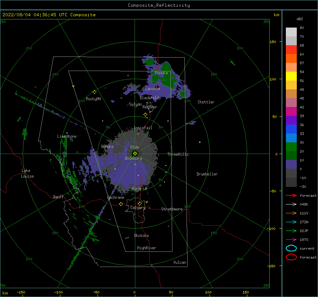The image size is (318, 297).
Task: Click the RedDeer city label
Action: [150, 107]
